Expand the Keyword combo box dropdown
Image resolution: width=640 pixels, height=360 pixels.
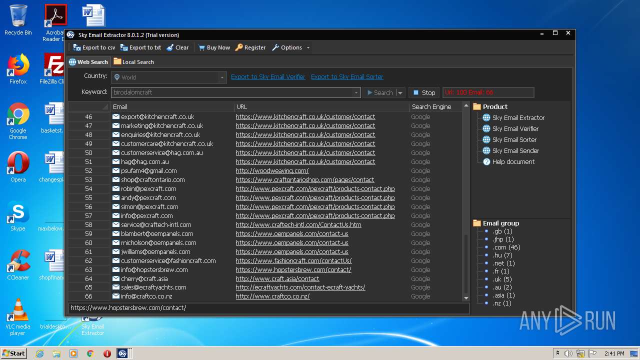356,92
